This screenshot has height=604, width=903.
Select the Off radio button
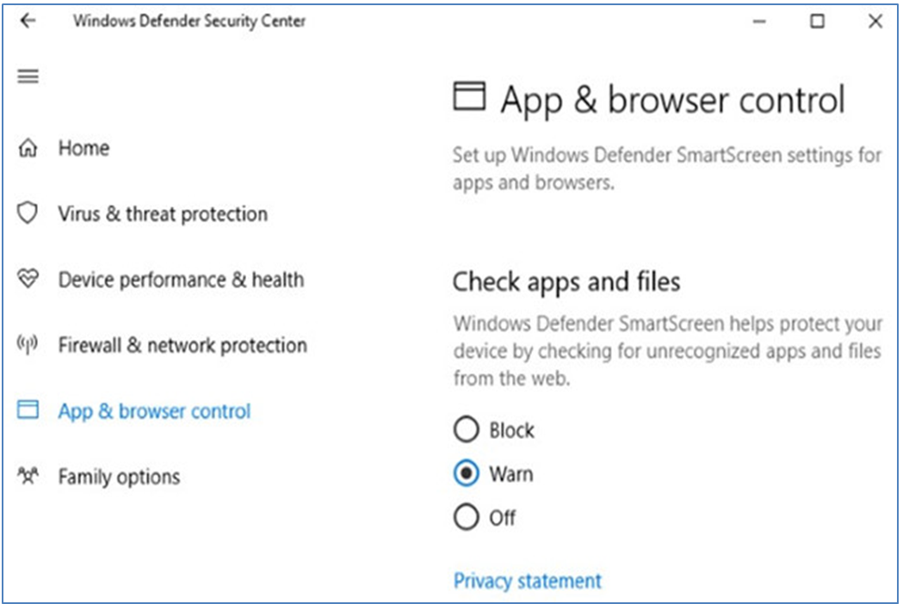pos(466,517)
